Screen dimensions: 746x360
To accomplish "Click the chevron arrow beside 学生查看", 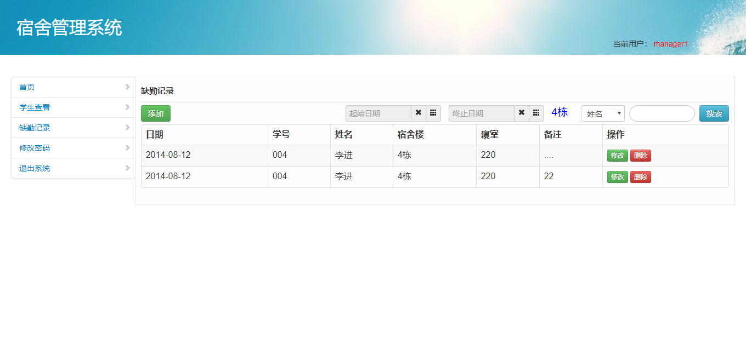I will click(127, 107).
